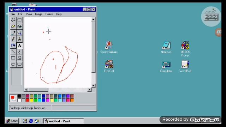Click the Start button
The width and height of the screenshot is (226, 127).
pos(12,121)
